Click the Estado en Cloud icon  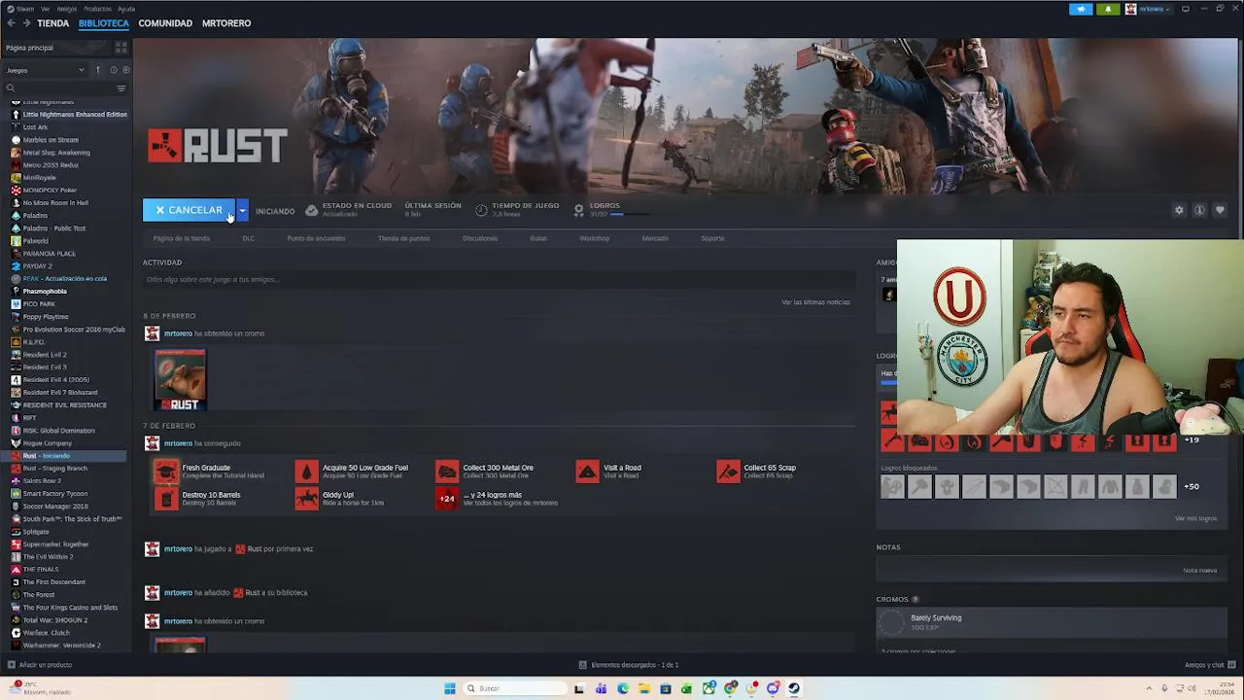311,210
